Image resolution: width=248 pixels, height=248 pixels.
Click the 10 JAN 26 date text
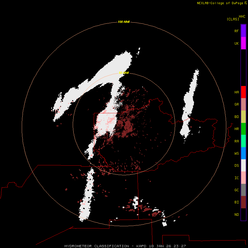161,246
